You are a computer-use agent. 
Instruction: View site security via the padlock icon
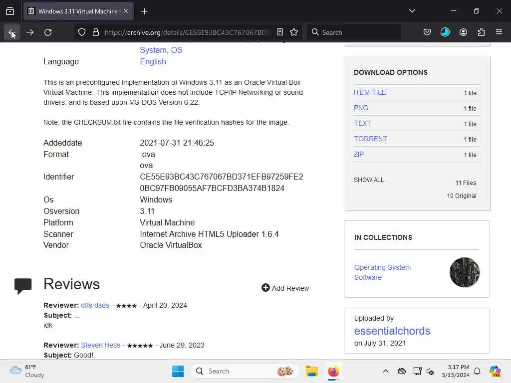point(95,32)
